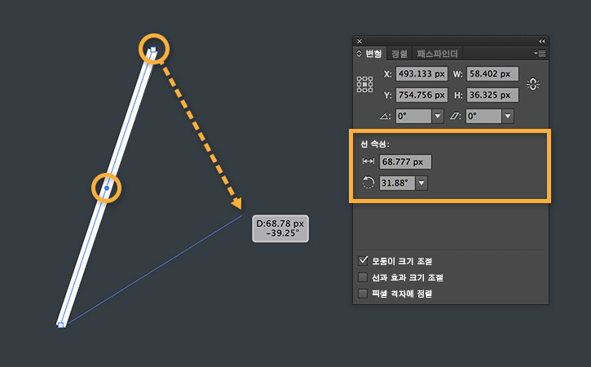
Task: Enable 선과 효과 크기 조절 checkbox
Action: tap(364, 277)
